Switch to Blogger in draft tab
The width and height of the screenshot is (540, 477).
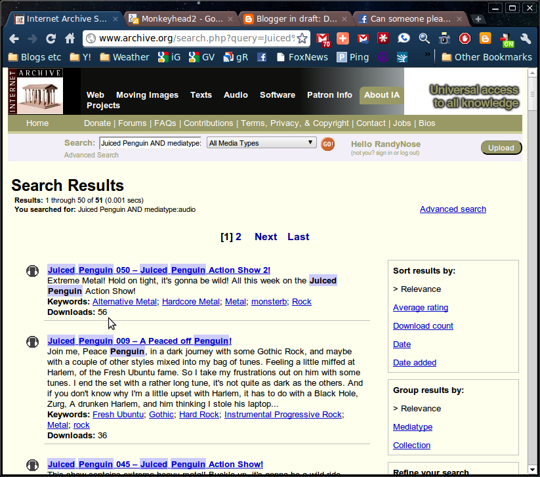(296, 19)
